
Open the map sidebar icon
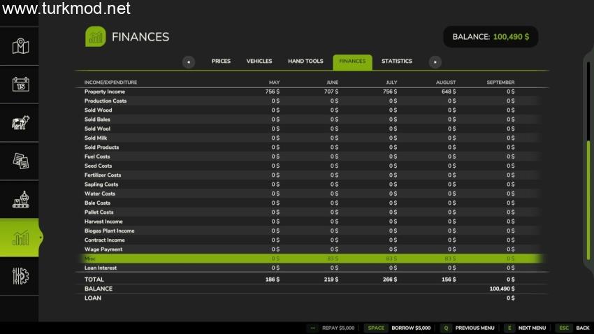coord(20,46)
